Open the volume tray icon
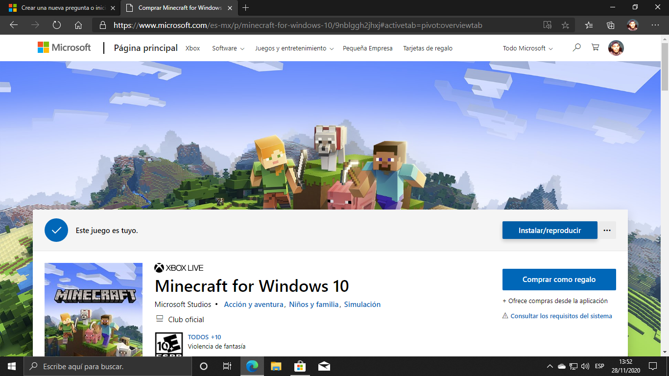This screenshot has width=669, height=376. [585, 366]
